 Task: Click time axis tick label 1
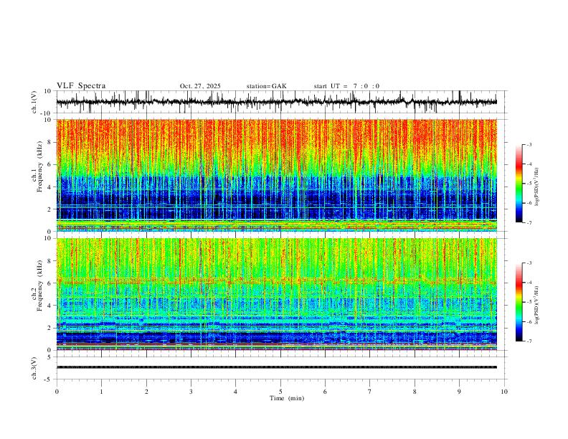(101, 392)
